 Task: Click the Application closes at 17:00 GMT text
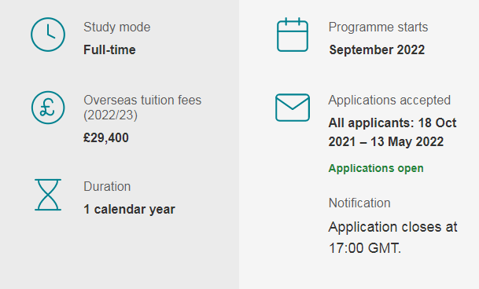pyautogui.click(x=392, y=237)
